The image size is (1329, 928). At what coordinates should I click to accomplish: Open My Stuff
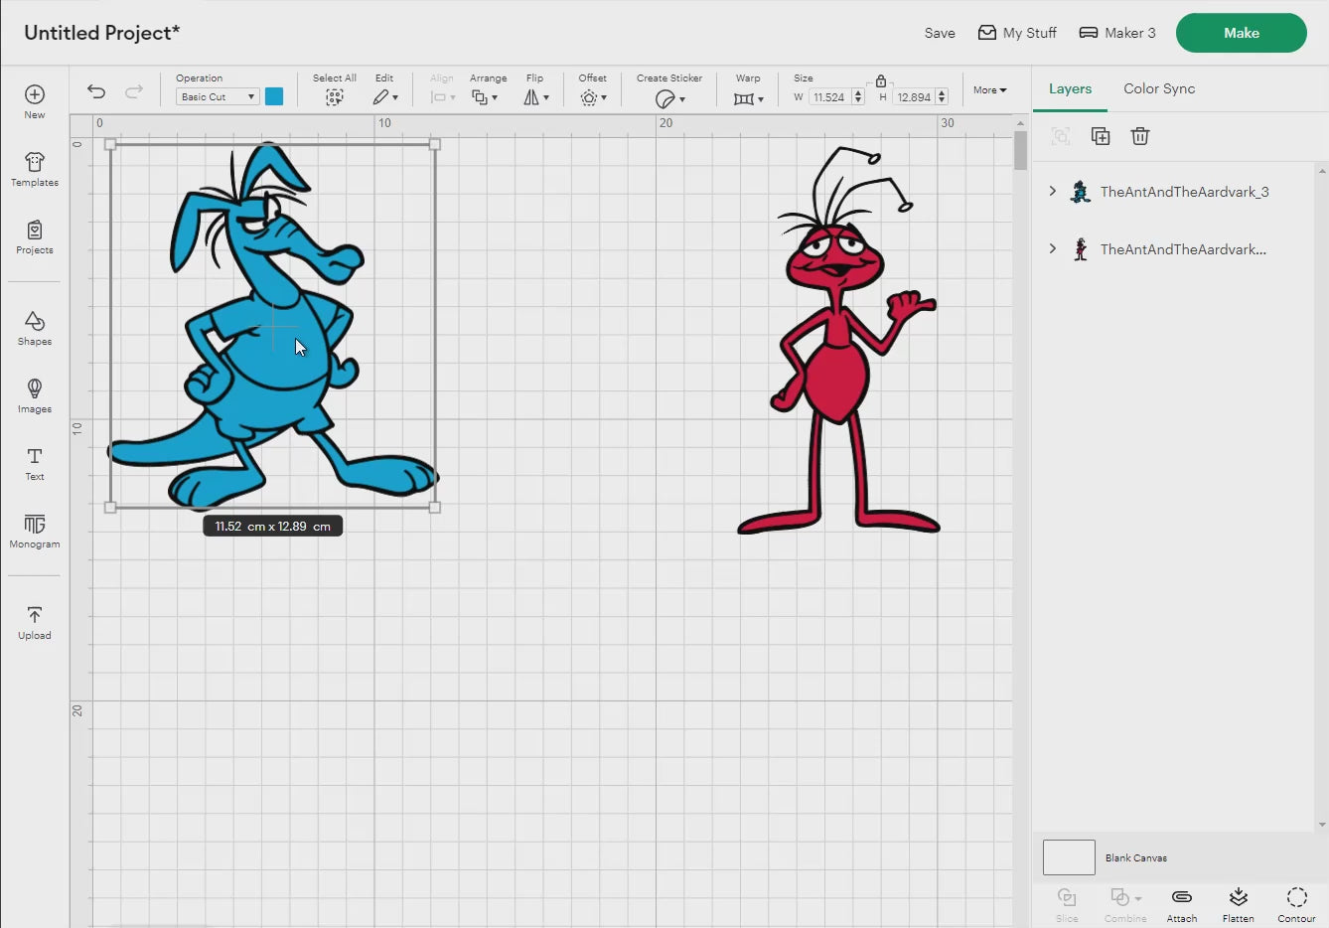tap(1017, 33)
